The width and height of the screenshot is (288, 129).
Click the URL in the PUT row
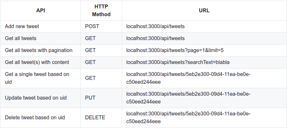click(x=188, y=98)
